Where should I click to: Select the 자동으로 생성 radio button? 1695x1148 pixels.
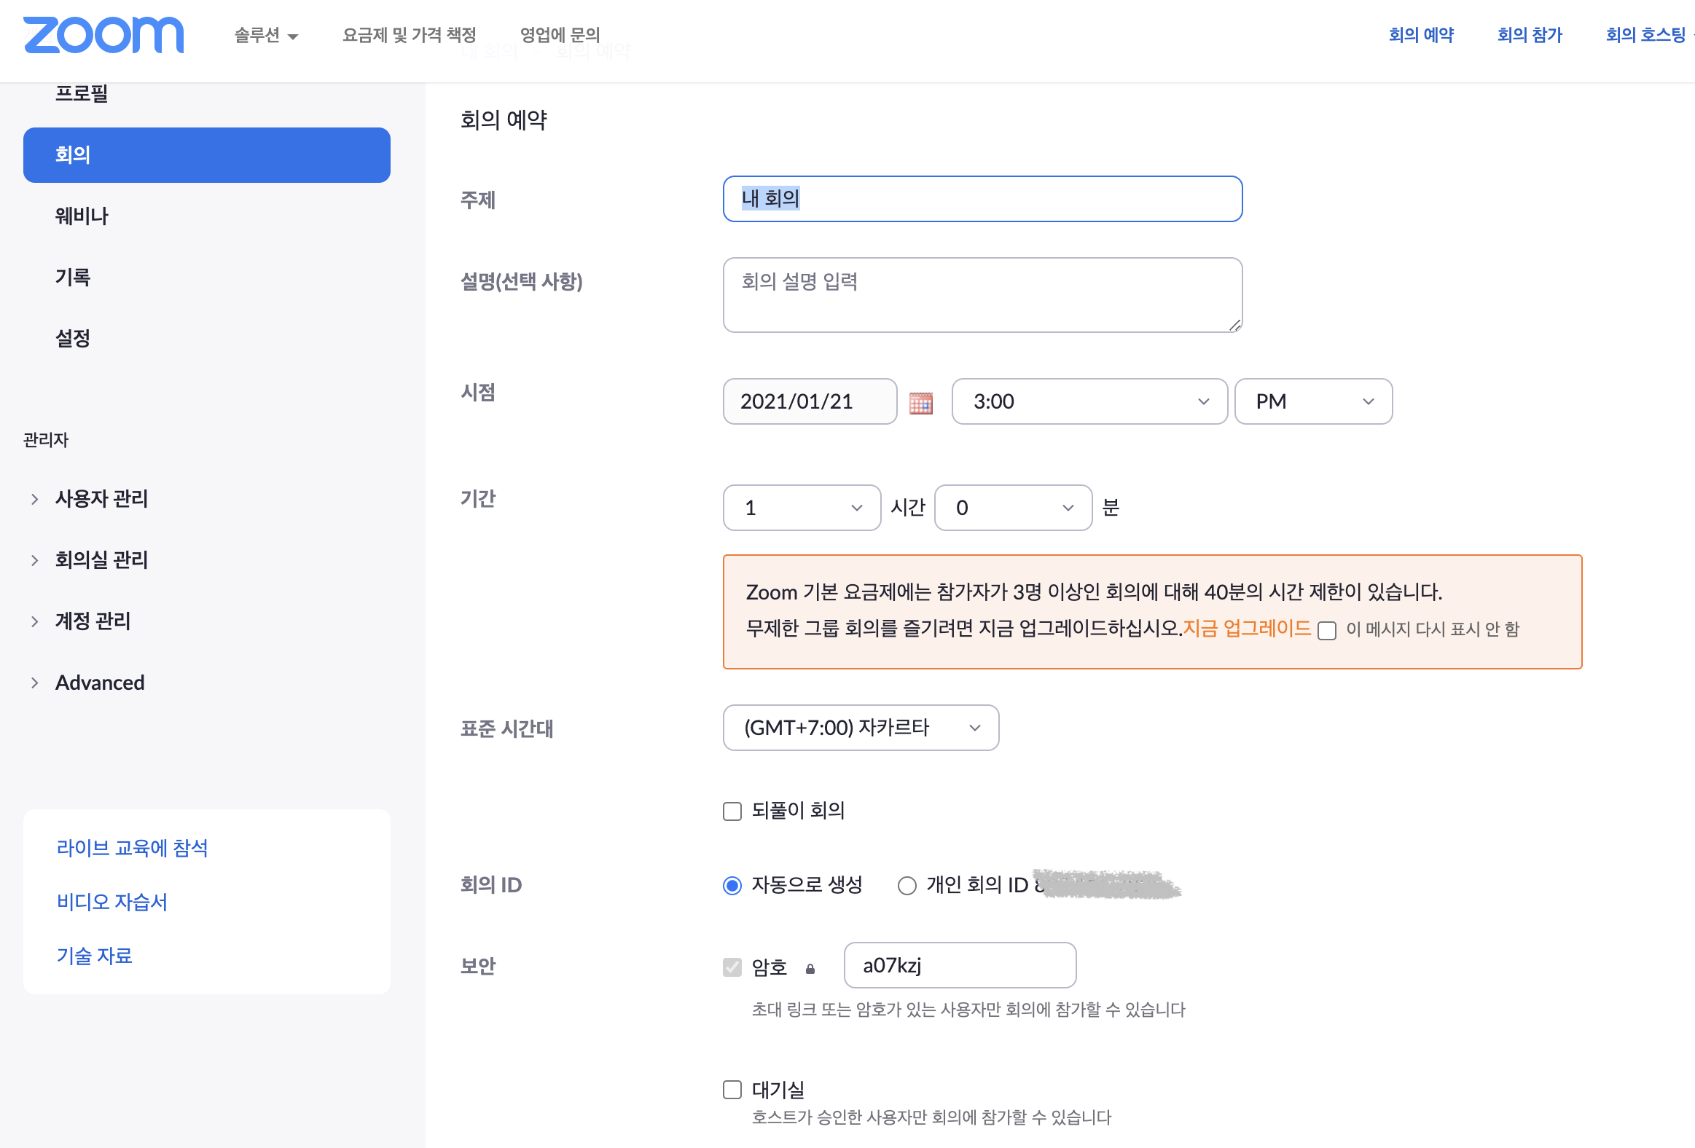[x=732, y=885]
